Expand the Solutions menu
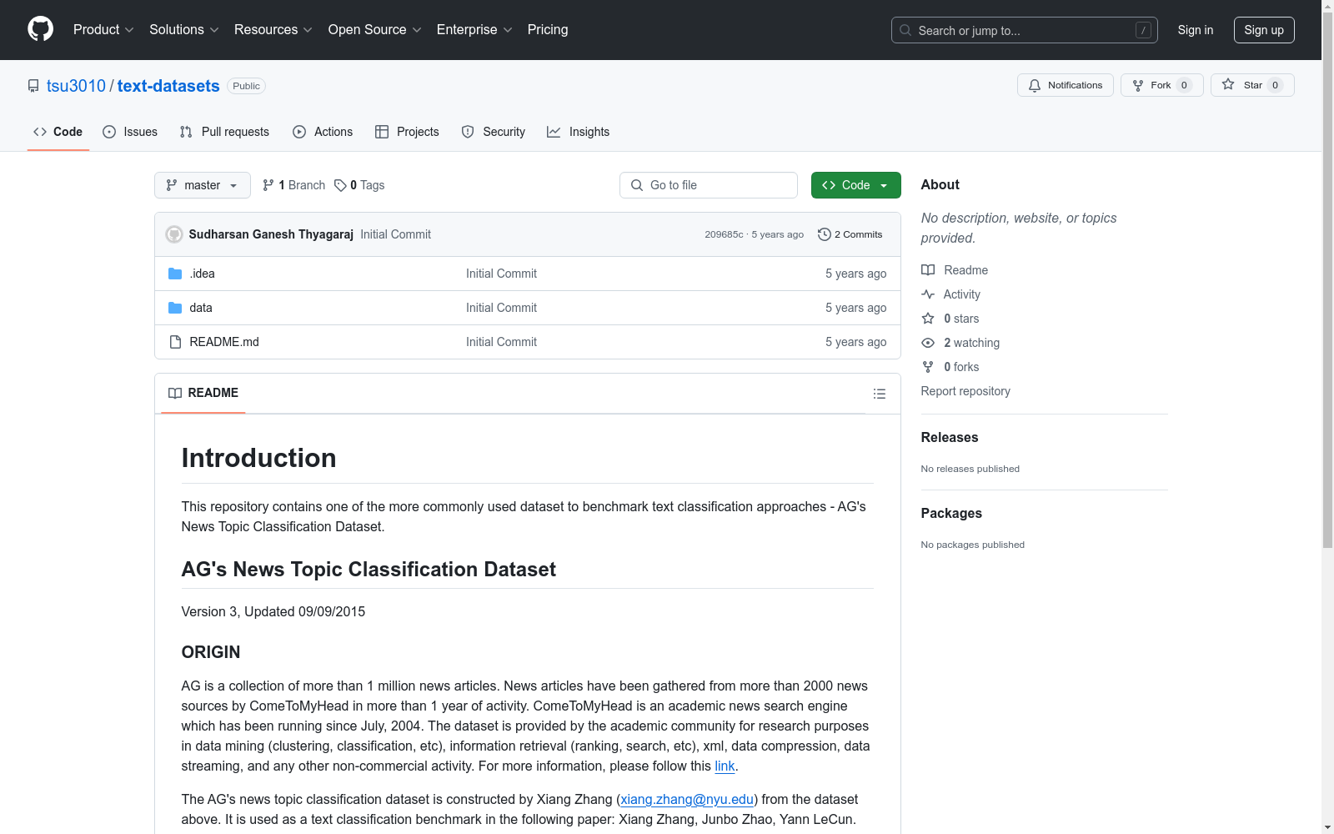1334x834 pixels. point(184,30)
